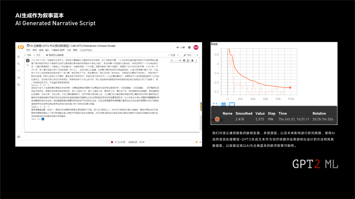The width and height of the screenshot is (355, 199).
Task: Click the GitHub icon beside the notebook title
Action: click(x=28, y=46)
